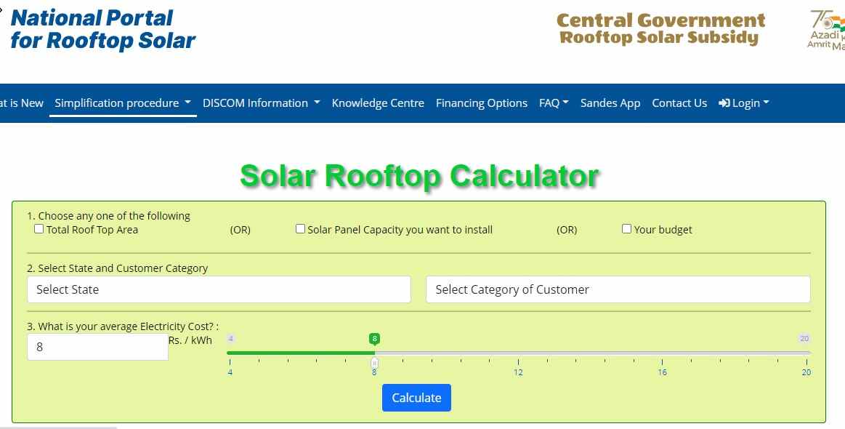
Task: Click the electricity cost slider handle
Action: pos(374,361)
